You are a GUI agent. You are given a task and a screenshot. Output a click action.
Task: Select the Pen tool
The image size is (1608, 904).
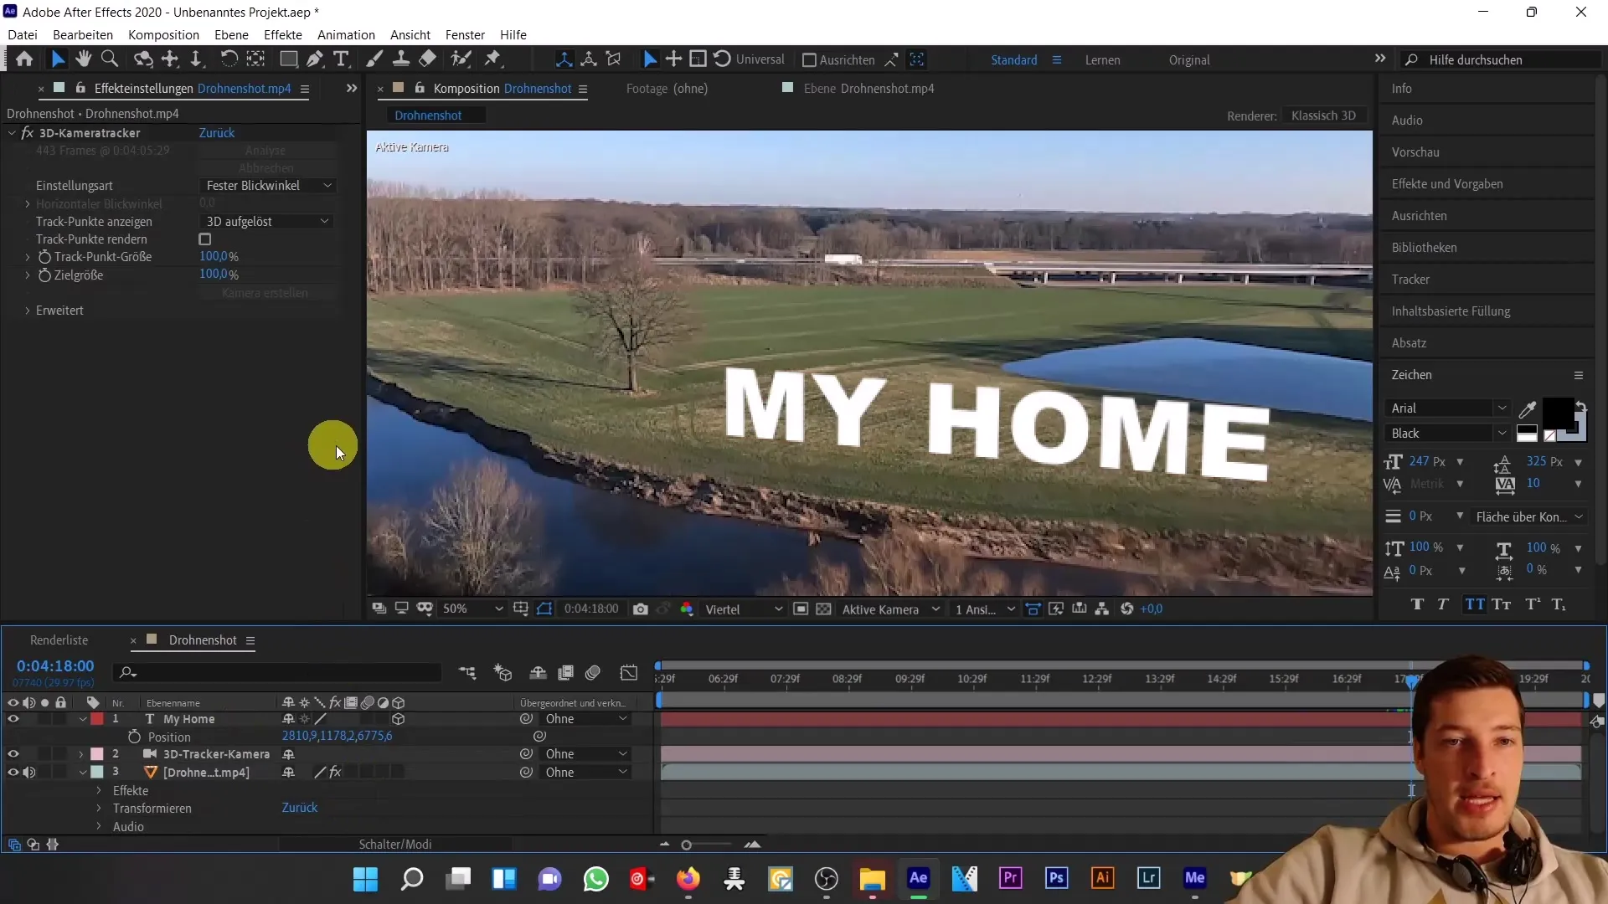(x=315, y=59)
